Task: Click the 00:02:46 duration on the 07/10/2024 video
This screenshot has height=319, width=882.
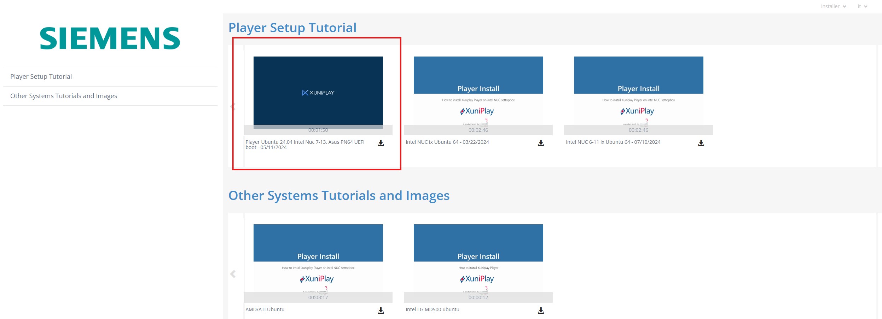Action: (638, 130)
